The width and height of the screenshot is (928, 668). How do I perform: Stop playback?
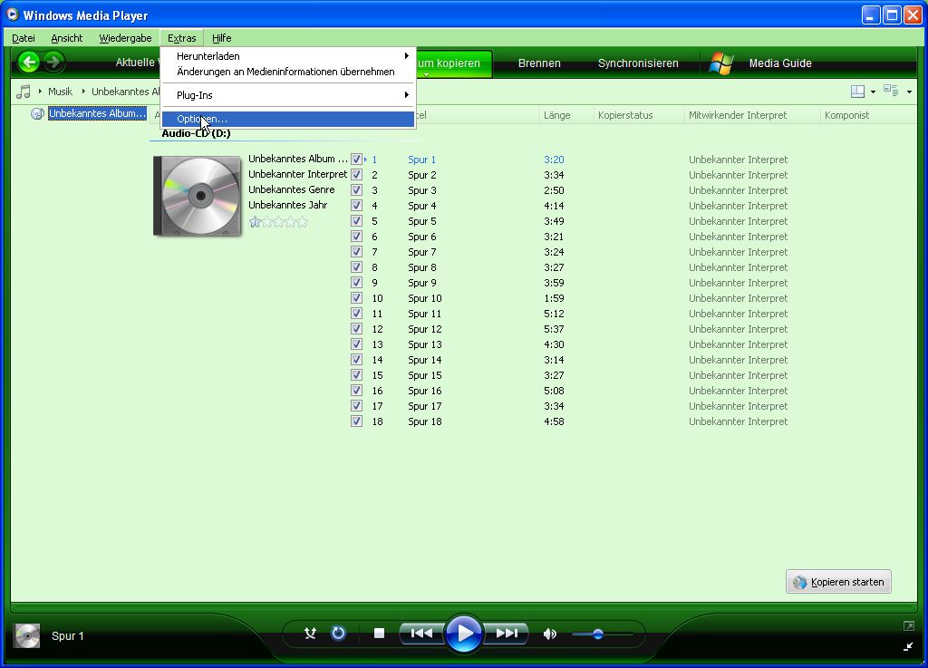[380, 634]
